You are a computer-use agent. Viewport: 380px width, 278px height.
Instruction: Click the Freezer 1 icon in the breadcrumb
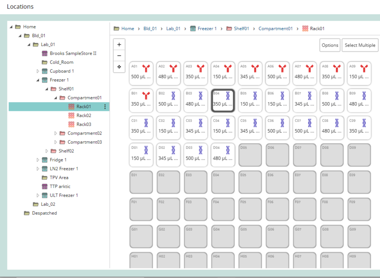[193, 28]
